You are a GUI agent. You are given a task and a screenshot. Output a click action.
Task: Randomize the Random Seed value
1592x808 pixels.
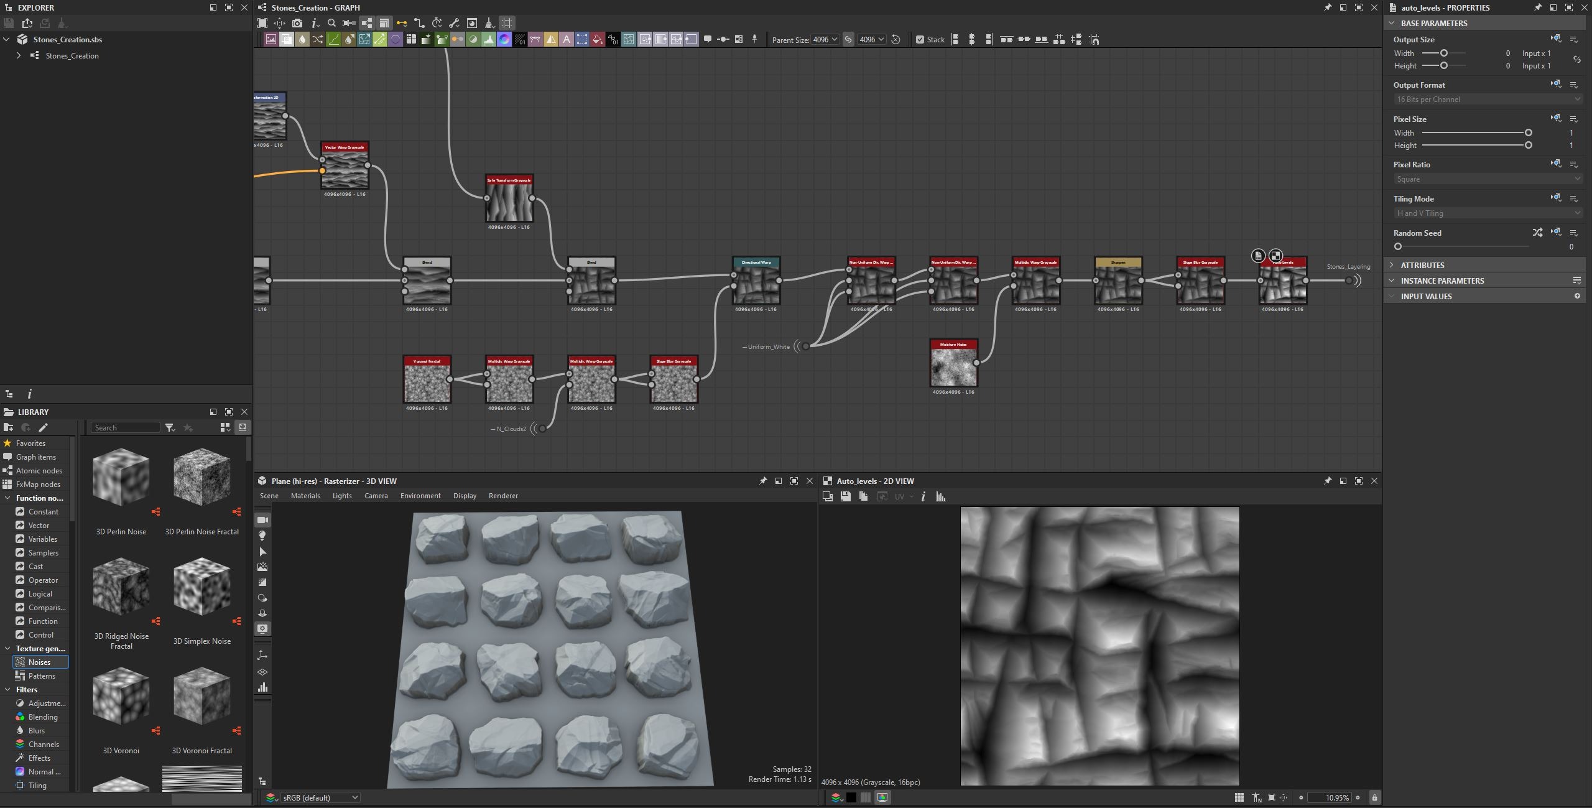1537,233
